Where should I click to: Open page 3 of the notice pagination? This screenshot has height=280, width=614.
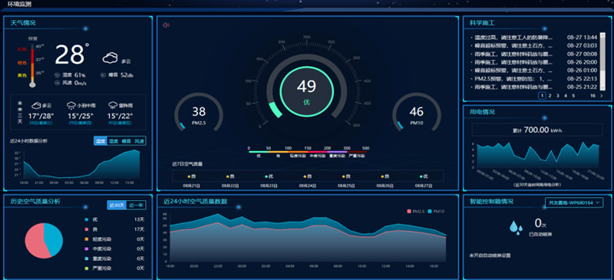[558, 96]
